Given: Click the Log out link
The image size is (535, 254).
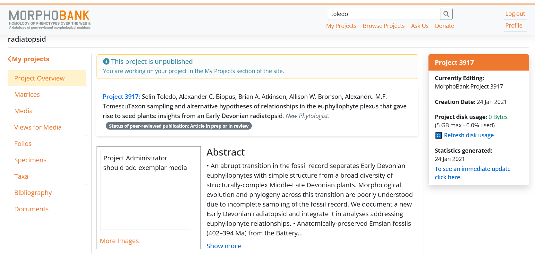Looking at the screenshot, I should point(515,14).
